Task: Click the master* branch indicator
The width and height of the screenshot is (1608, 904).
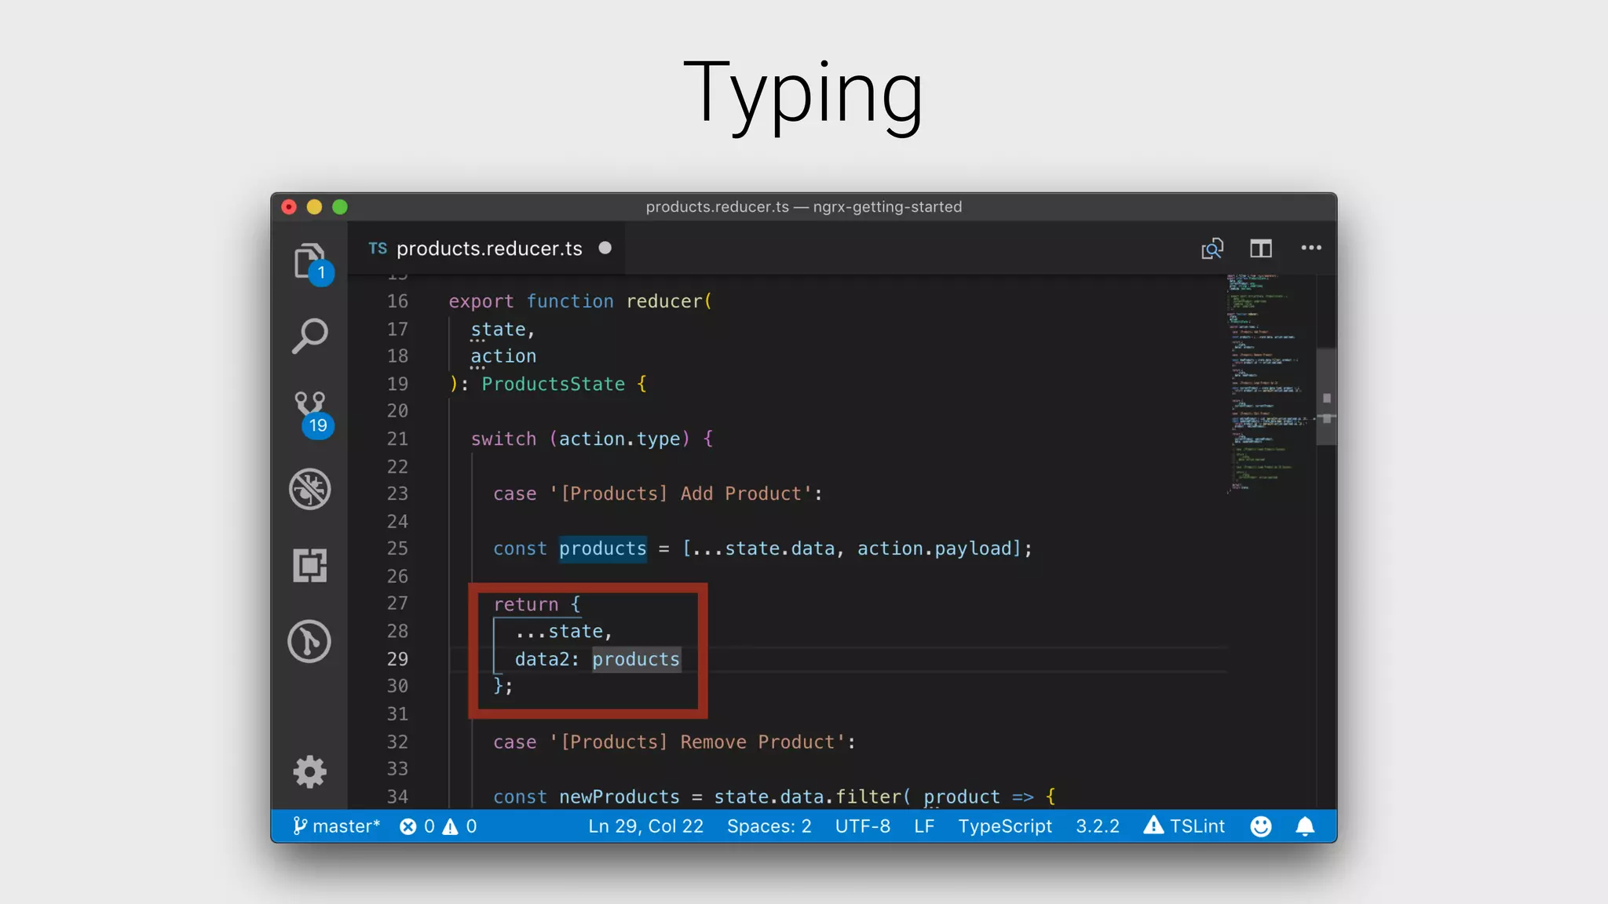Action: pyautogui.click(x=337, y=826)
